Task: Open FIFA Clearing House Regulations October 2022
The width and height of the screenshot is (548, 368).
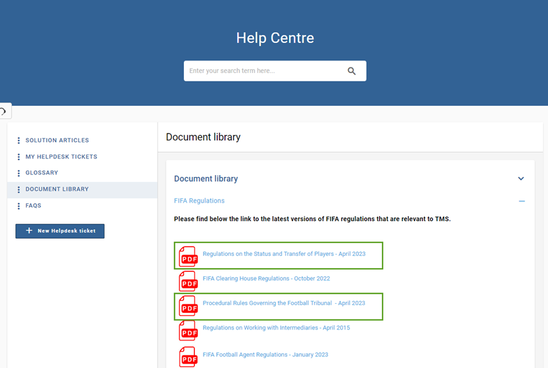Action: [x=267, y=278]
